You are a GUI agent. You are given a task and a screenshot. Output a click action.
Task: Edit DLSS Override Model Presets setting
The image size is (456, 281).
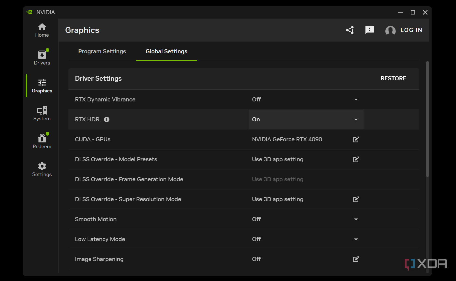(356, 159)
